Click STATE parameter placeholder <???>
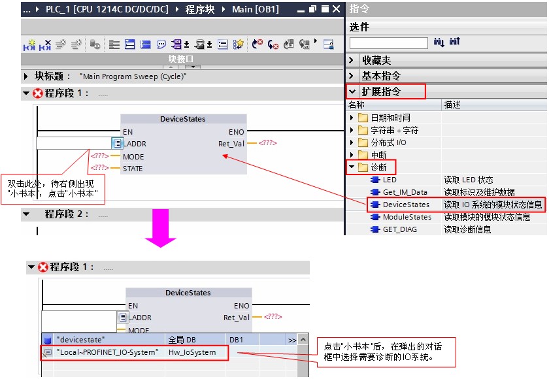The image size is (549, 379). tap(99, 168)
